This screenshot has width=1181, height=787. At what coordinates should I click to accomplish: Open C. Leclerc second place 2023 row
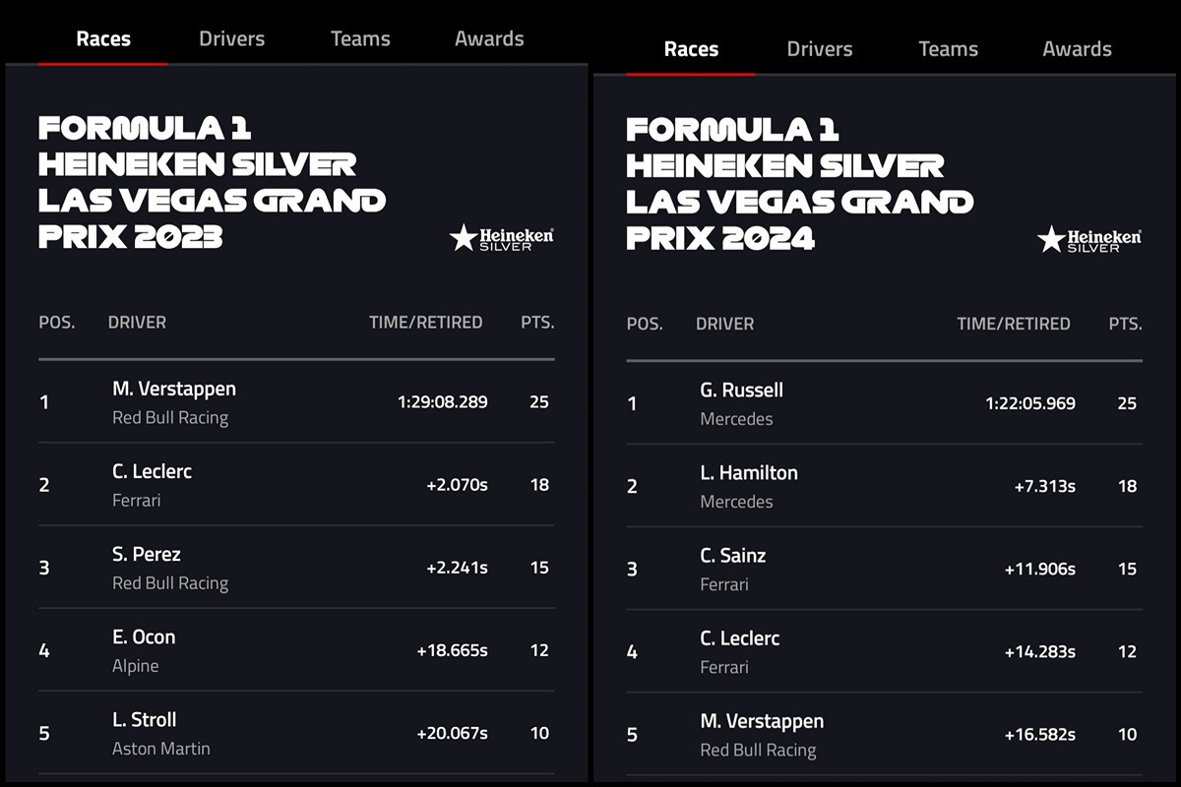tap(295, 484)
